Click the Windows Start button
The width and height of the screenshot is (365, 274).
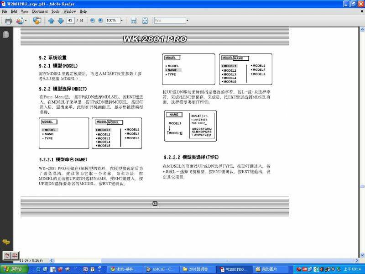click(x=14, y=269)
